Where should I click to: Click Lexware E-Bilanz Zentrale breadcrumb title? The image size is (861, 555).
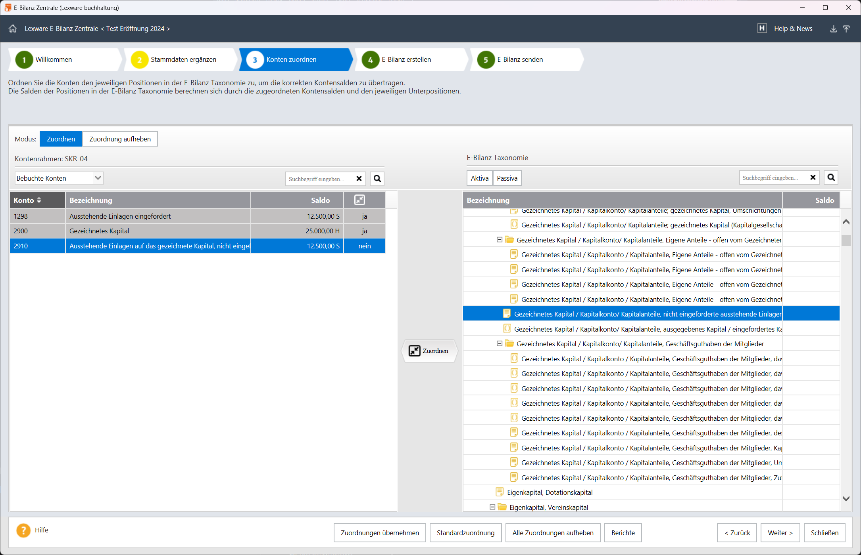(61, 29)
